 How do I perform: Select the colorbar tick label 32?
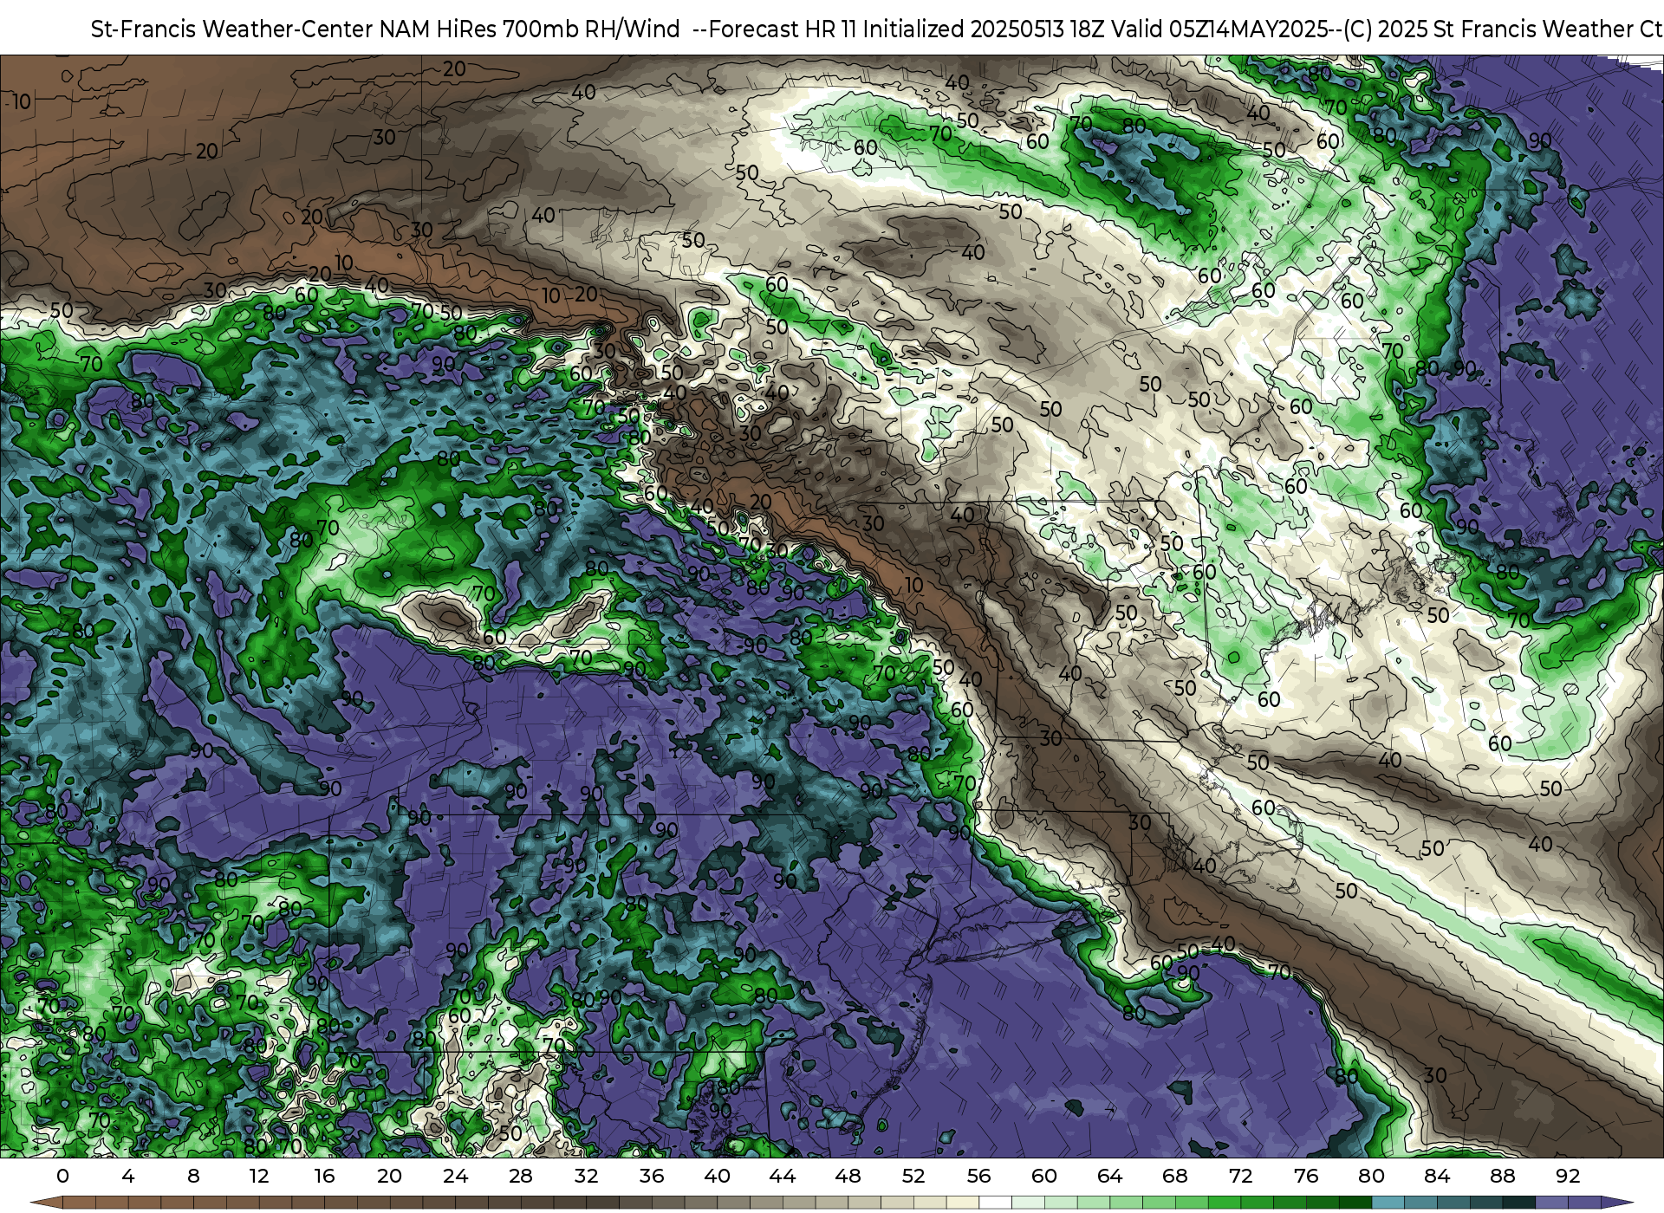(587, 1176)
